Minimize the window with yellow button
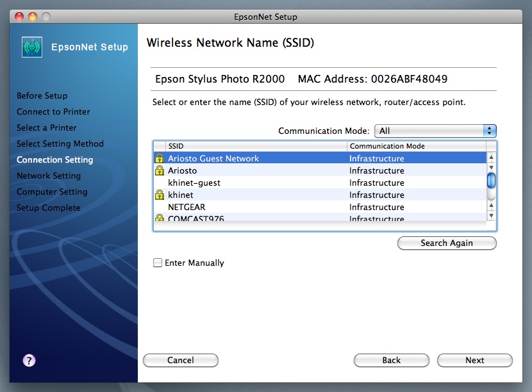This screenshot has height=392, width=532. pyautogui.click(x=33, y=17)
